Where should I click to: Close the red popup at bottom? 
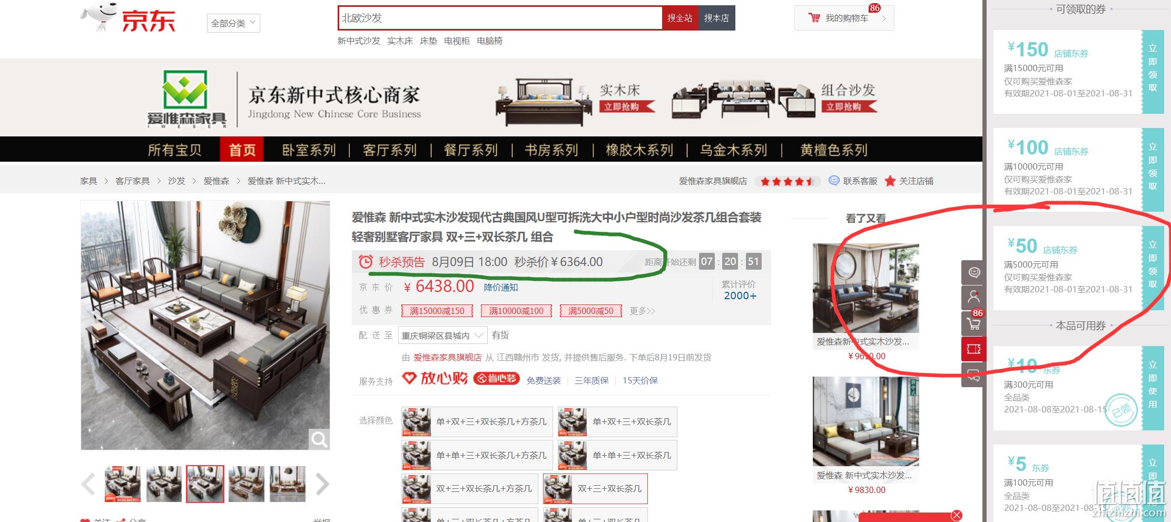click(x=957, y=516)
